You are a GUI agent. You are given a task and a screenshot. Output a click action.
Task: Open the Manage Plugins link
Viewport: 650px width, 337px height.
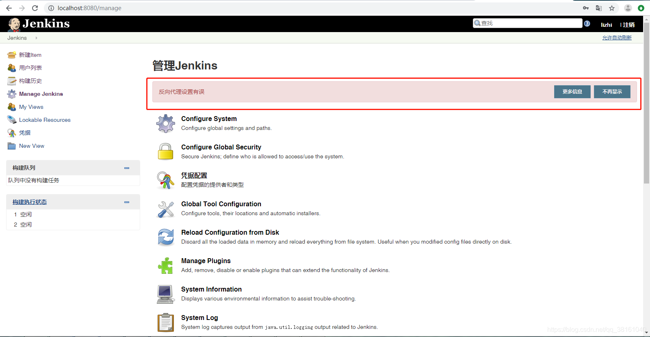(x=206, y=261)
